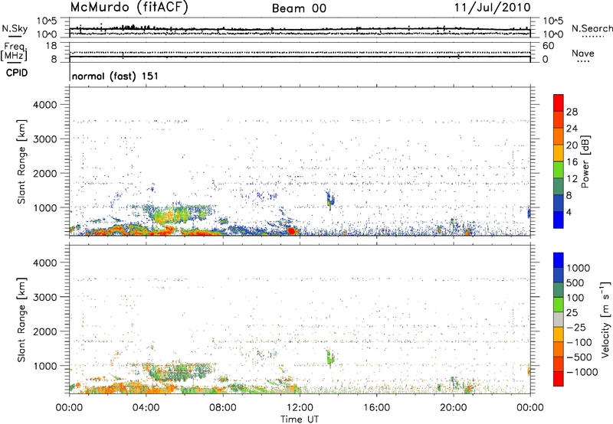Click the '4000' tick on power panel
613x424 pixels.
coord(45,105)
